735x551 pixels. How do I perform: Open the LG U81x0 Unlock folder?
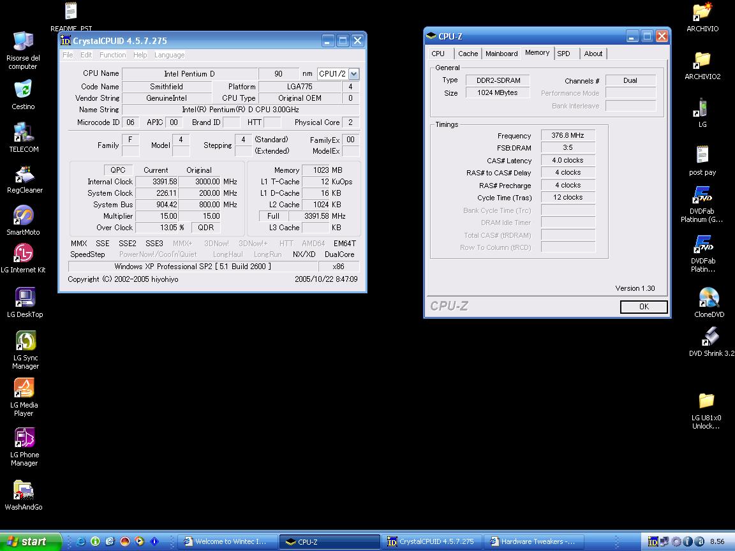point(706,400)
